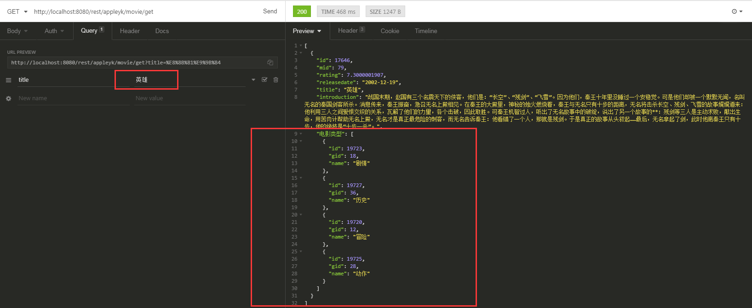Collapse the object starting at line 15
The height and width of the screenshot is (308, 752).
(x=301, y=178)
